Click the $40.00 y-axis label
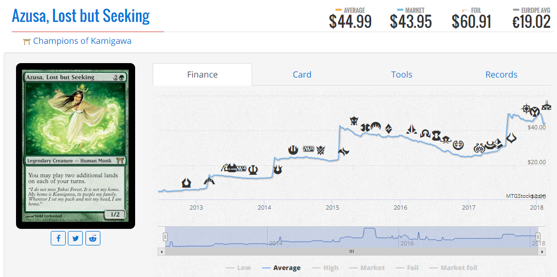The image size is (557, 277). pos(536,127)
